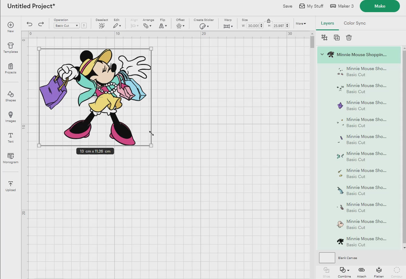Click the green Make button
Viewport: 406px width, 279px height.
tap(380, 6)
